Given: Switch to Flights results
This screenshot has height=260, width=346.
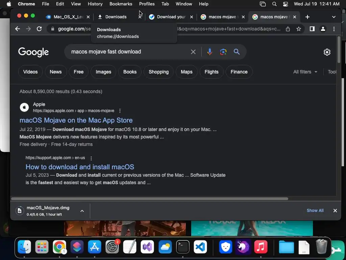Looking at the screenshot, I should [x=212, y=72].
